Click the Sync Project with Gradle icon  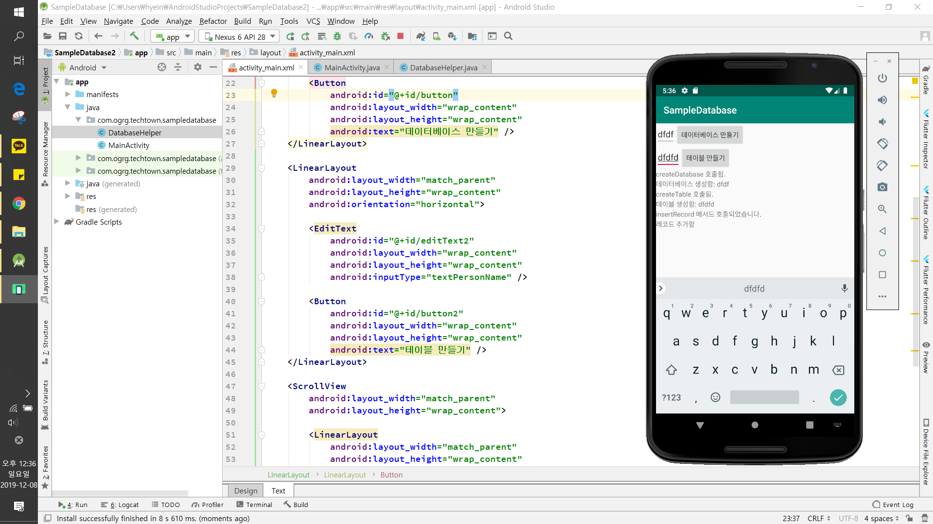pos(421,36)
